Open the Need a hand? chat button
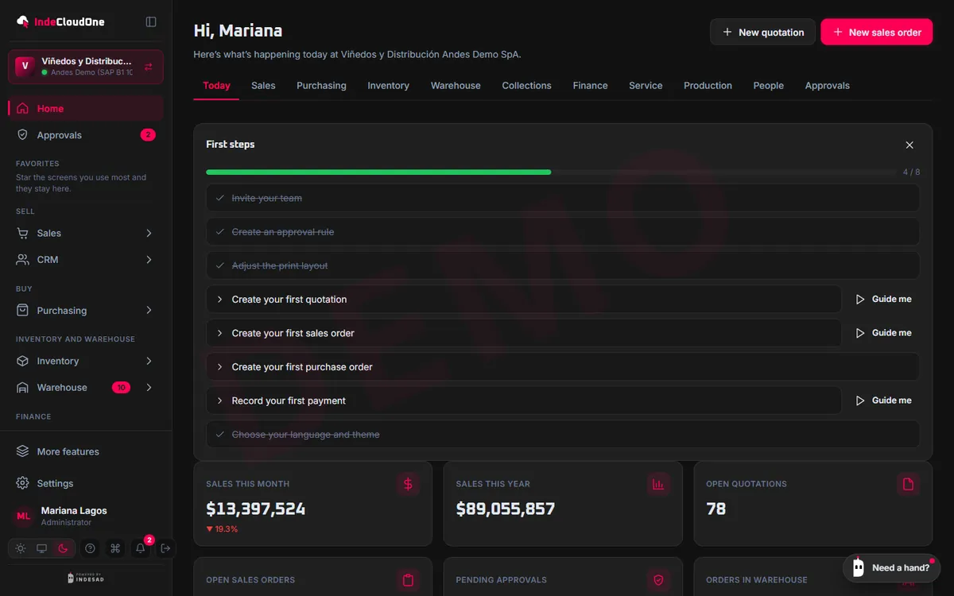 click(890, 567)
